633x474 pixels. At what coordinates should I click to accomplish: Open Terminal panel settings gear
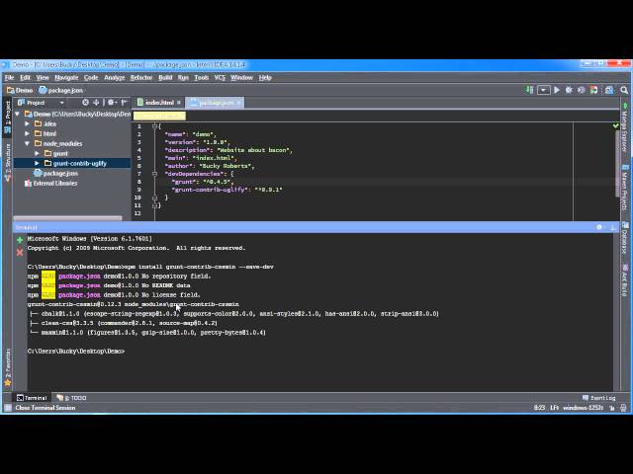pos(599,227)
